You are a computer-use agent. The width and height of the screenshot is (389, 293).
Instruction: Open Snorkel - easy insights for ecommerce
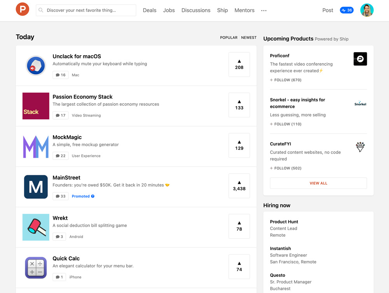[298, 103]
